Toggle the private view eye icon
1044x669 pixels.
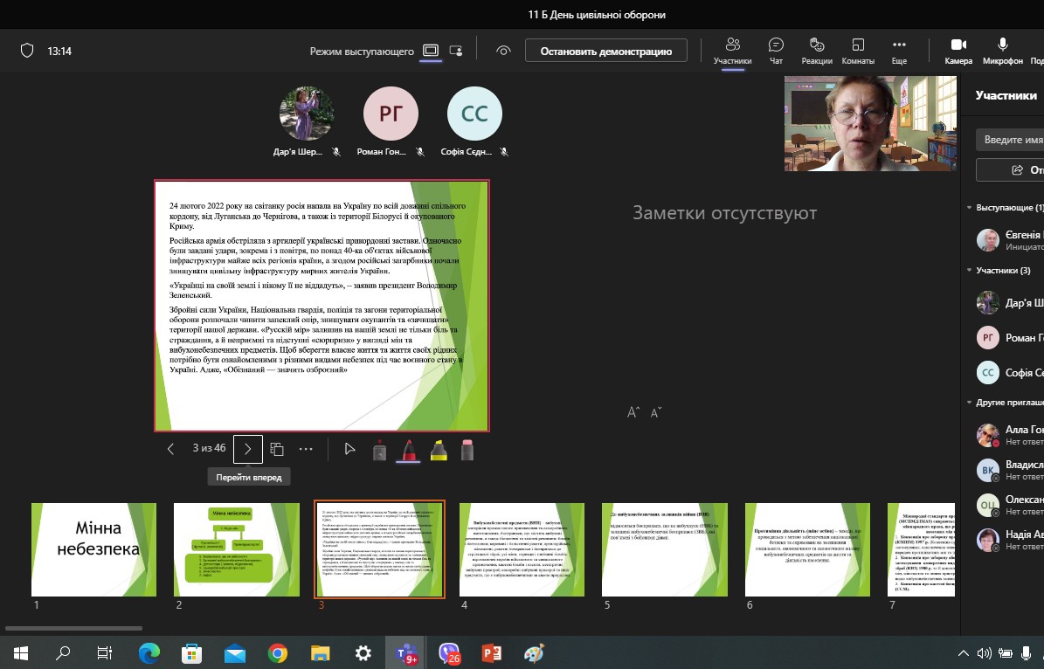[503, 51]
